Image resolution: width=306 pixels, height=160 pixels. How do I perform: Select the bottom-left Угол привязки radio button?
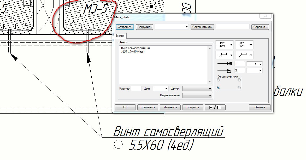click(x=218, y=88)
